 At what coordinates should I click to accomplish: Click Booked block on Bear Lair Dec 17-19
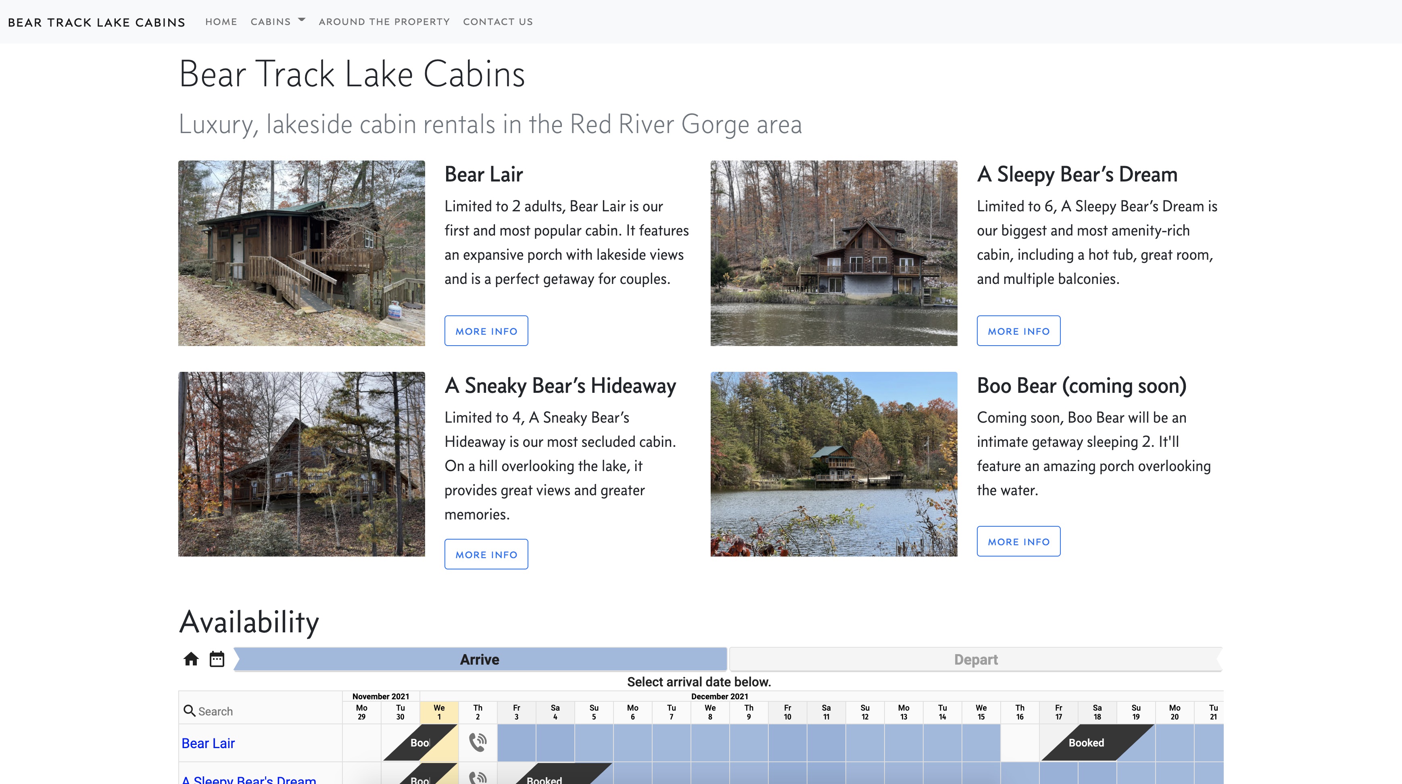pyautogui.click(x=1086, y=742)
